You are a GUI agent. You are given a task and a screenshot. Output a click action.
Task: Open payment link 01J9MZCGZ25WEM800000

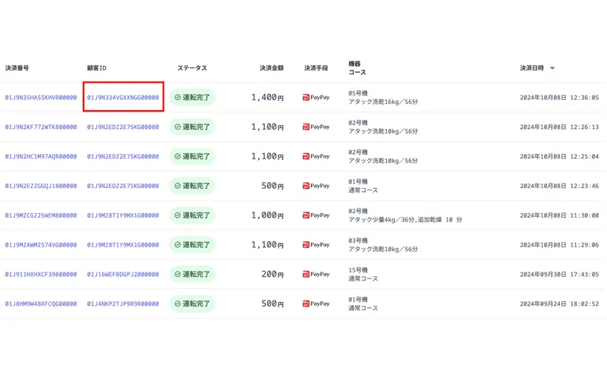click(x=41, y=215)
